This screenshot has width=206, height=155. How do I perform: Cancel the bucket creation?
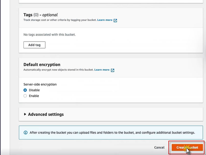coord(159,147)
